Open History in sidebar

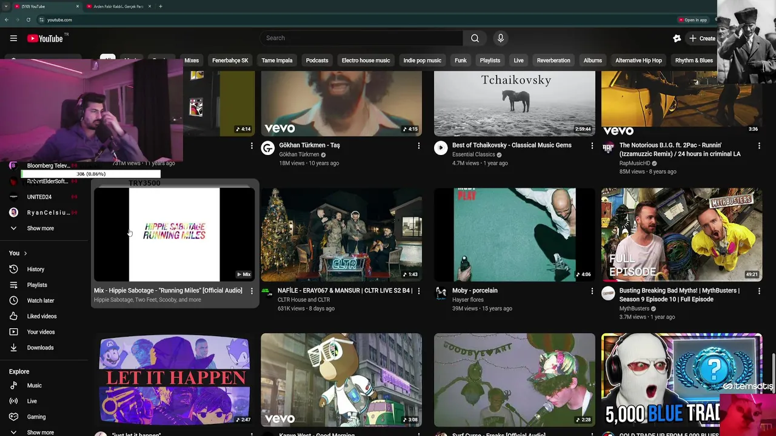pos(35,269)
